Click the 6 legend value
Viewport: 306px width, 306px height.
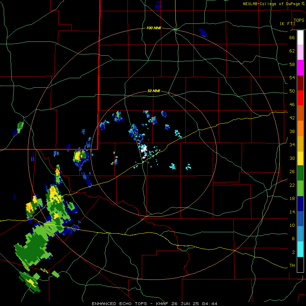(x=293, y=239)
